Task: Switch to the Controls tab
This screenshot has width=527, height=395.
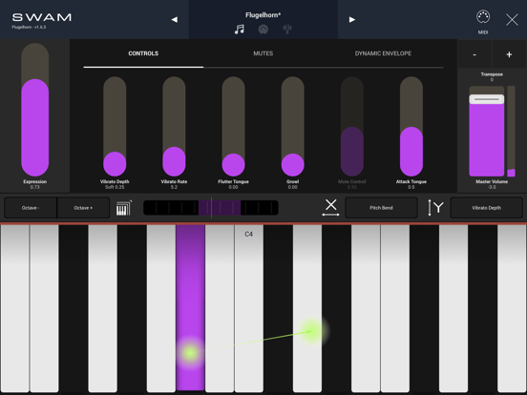Action: [143, 53]
